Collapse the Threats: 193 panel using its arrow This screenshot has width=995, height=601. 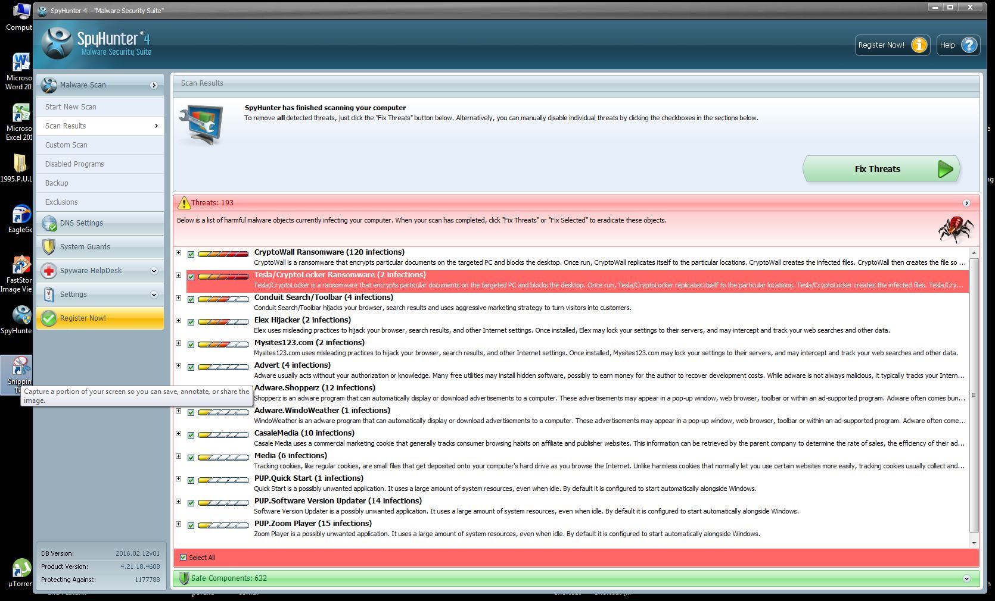point(966,204)
